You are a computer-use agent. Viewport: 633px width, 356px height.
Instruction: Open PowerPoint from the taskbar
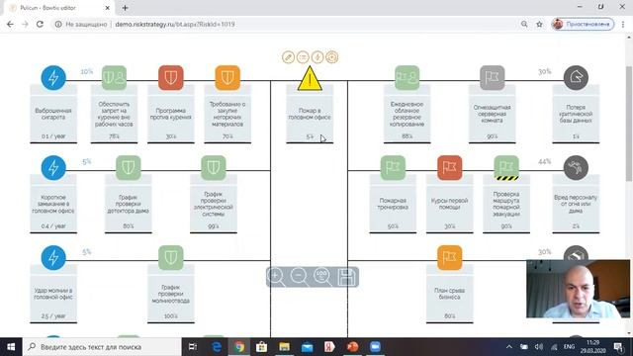coord(352,347)
